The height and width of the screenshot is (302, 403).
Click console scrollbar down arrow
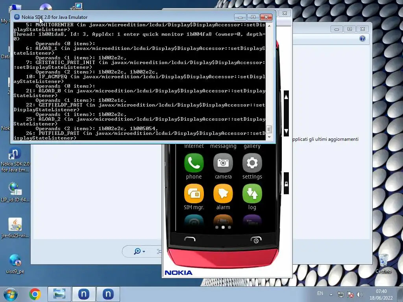click(269, 137)
